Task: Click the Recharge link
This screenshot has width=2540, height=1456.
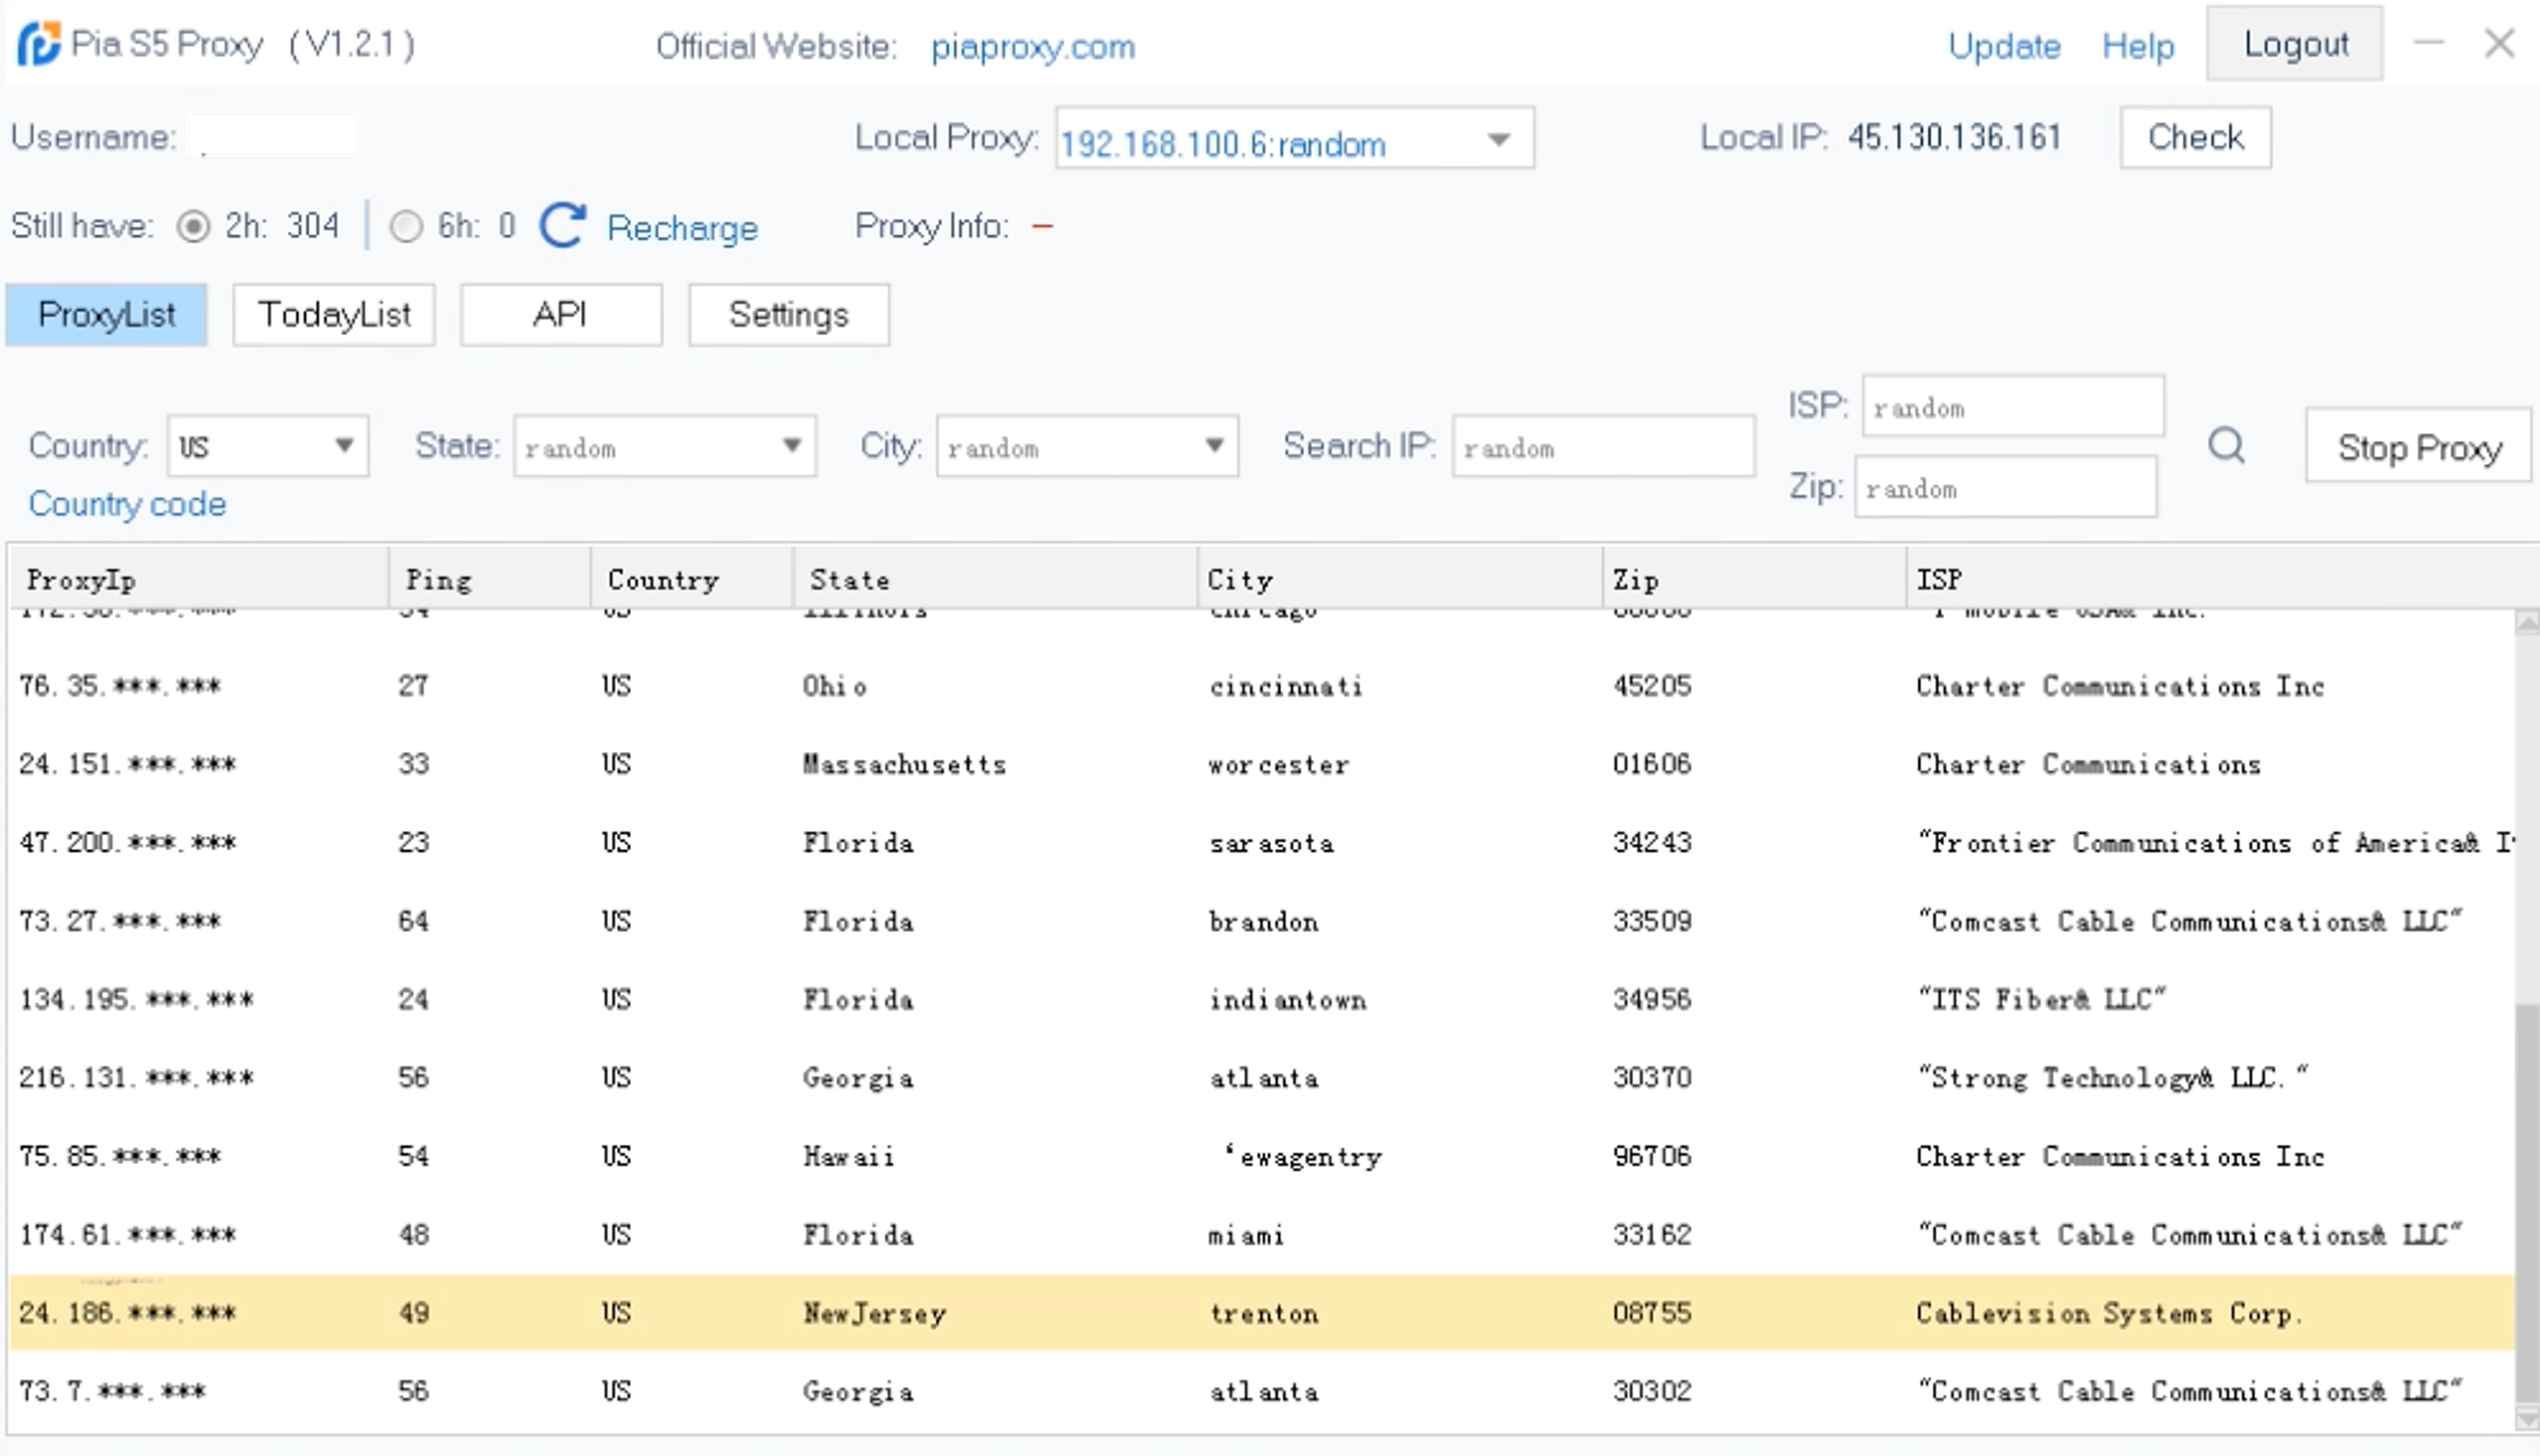Action: click(683, 228)
